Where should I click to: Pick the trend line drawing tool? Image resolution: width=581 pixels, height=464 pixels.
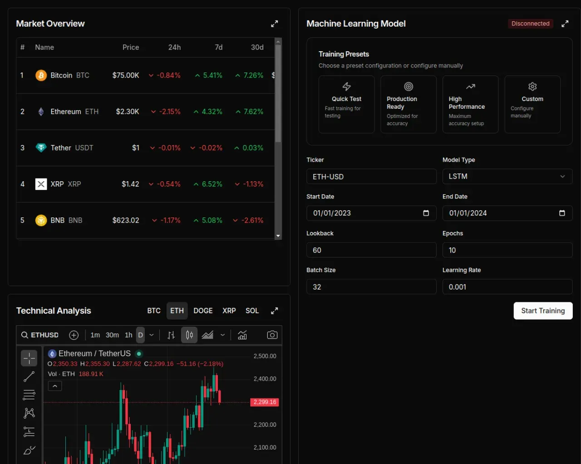click(29, 377)
